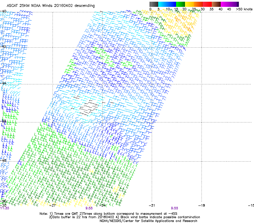Click the note 'Data buffer is 22 hrs from 20160402'
This screenshot has height=223, width=254.
(x=83, y=217)
